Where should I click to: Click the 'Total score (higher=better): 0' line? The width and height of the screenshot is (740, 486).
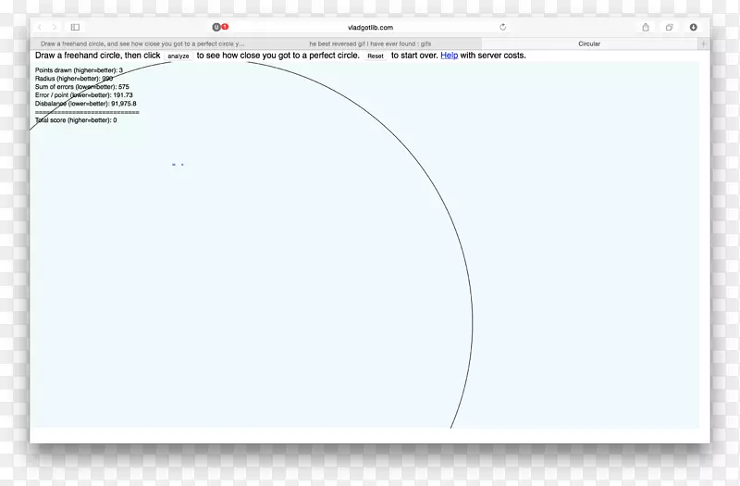(x=76, y=120)
